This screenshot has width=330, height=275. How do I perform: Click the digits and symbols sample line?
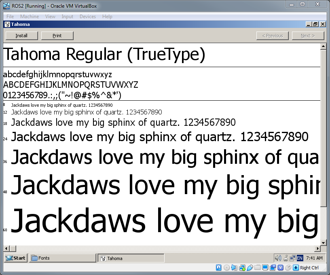point(62,95)
